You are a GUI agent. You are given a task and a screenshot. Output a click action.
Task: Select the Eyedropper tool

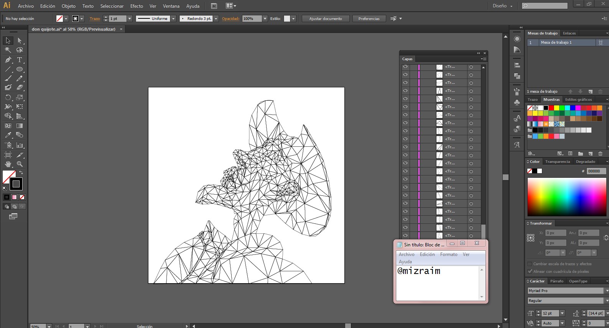coord(8,135)
